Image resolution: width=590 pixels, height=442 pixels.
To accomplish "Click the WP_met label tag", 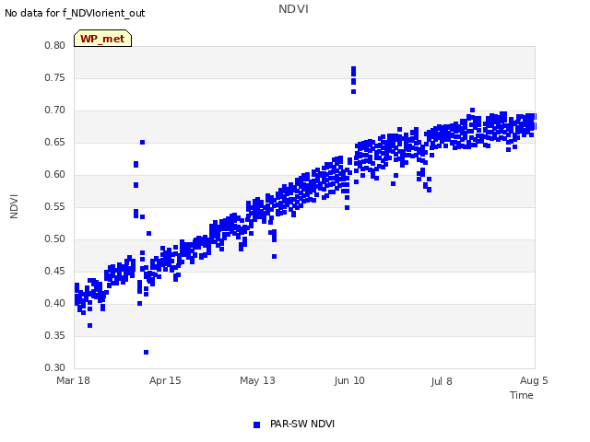I will click(102, 39).
